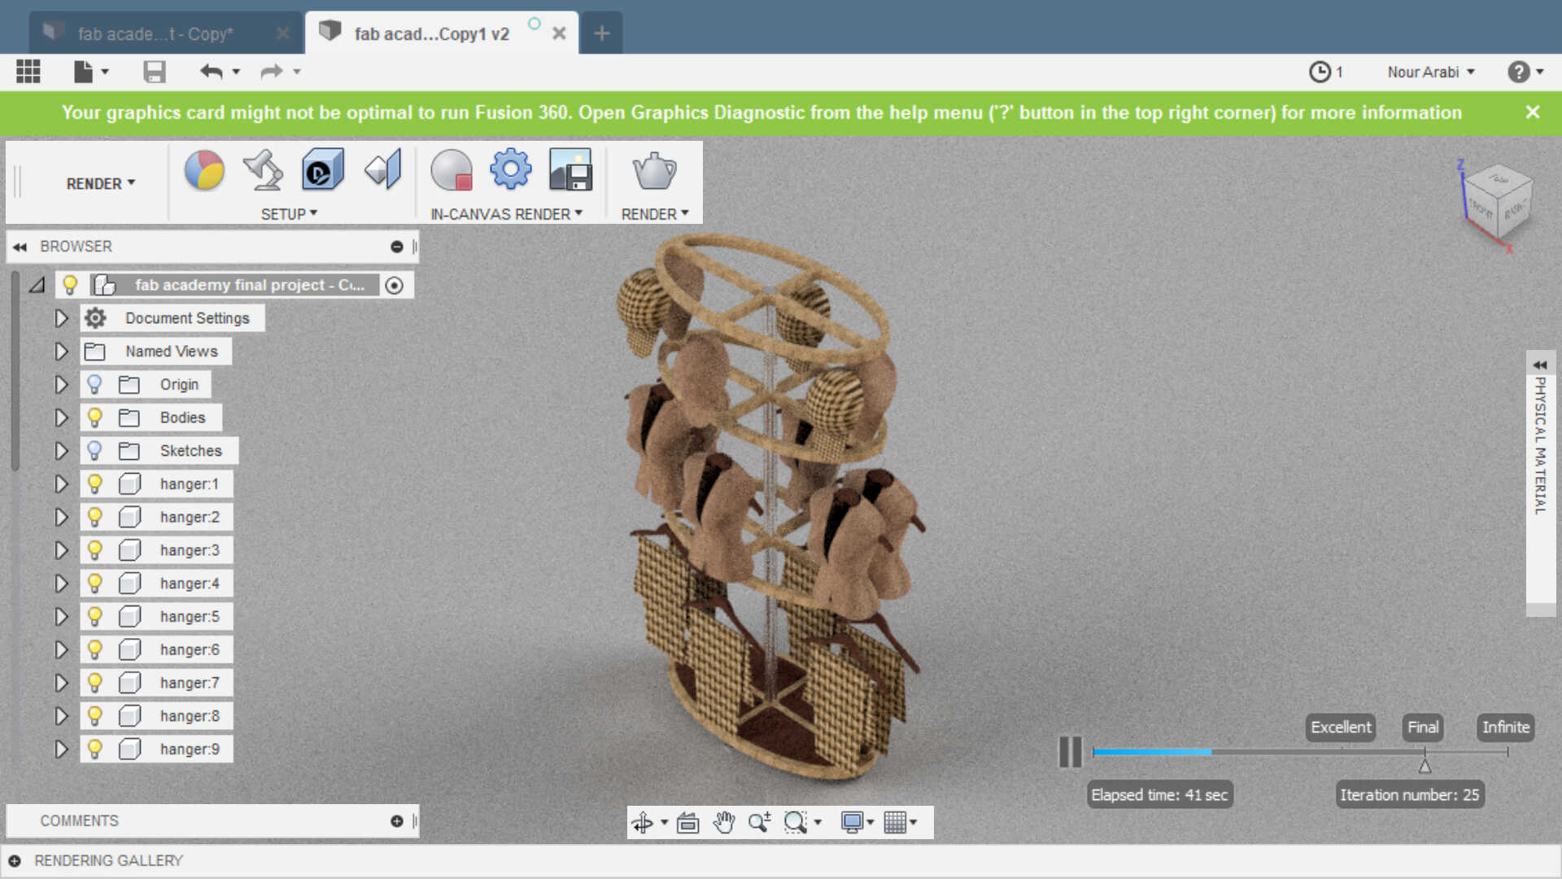This screenshot has width=1562, height=879.
Task: Open the SETUP menu
Action: [289, 214]
